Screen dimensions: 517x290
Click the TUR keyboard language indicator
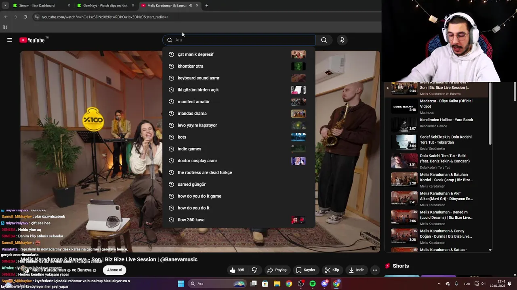click(467, 284)
